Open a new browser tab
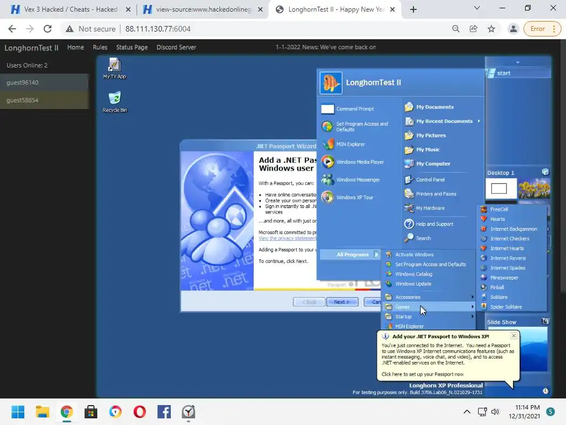Image resolution: width=566 pixels, height=425 pixels. point(413,9)
